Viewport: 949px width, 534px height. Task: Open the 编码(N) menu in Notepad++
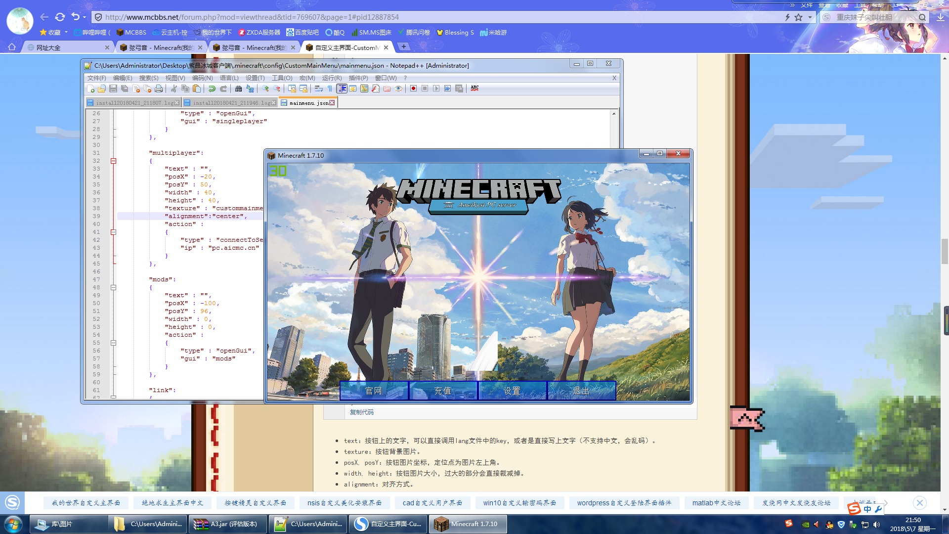(202, 78)
